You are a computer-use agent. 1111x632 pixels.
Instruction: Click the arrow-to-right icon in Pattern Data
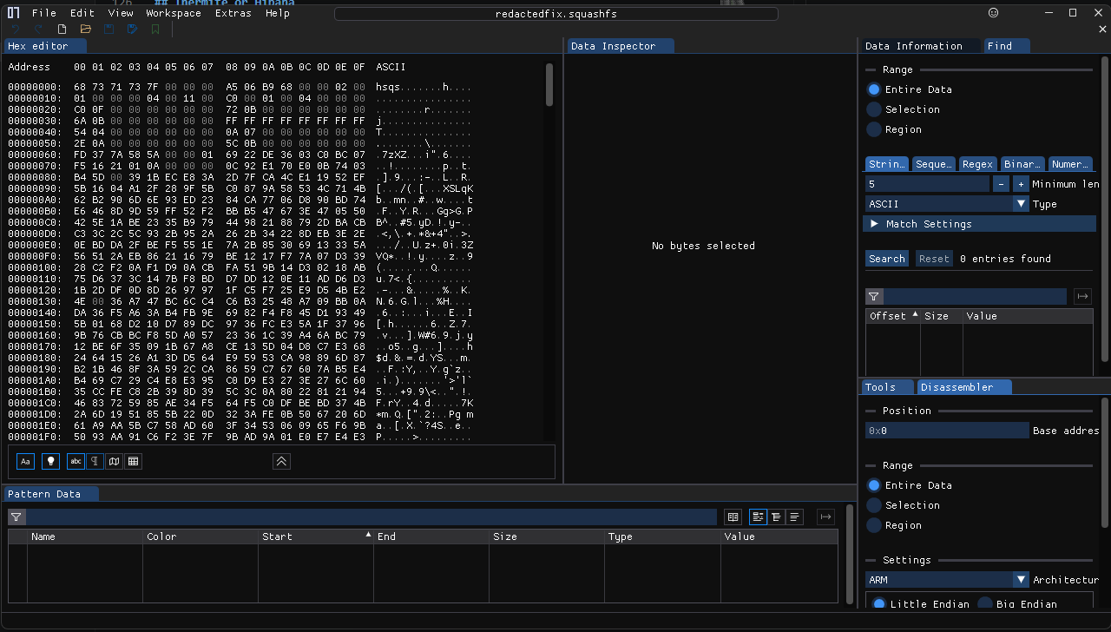click(x=825, y=517)
